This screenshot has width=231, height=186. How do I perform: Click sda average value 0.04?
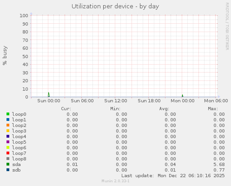[x=170, y=165]
